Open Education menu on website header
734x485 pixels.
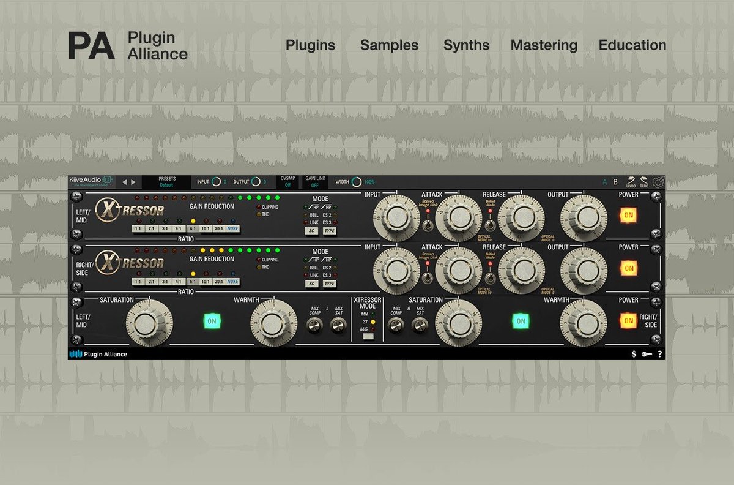coord(632,45)
